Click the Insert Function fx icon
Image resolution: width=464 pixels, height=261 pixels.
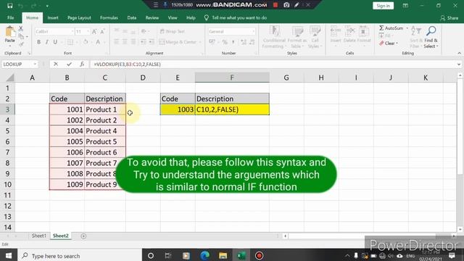coord(82,65)
